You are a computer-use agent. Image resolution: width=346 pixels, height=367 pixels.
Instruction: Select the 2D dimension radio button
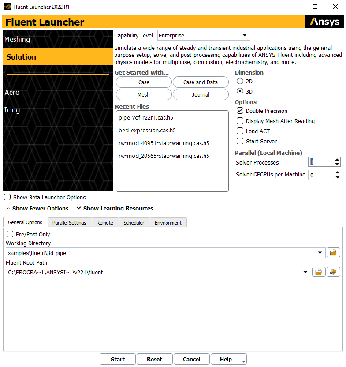[240, 81]
